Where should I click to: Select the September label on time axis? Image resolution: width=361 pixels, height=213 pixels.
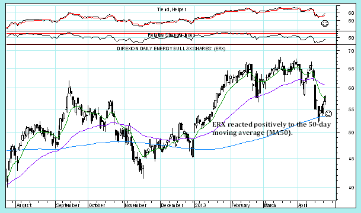coord(68,205)
